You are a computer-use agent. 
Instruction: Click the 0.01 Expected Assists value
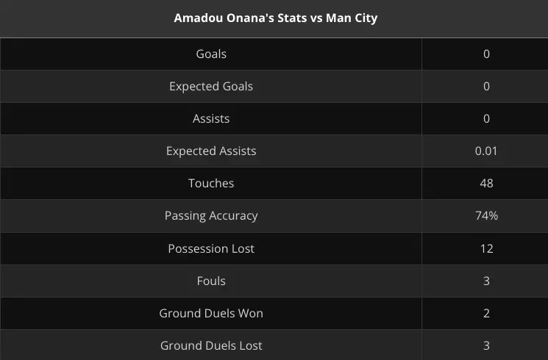[x=486, y=151]
